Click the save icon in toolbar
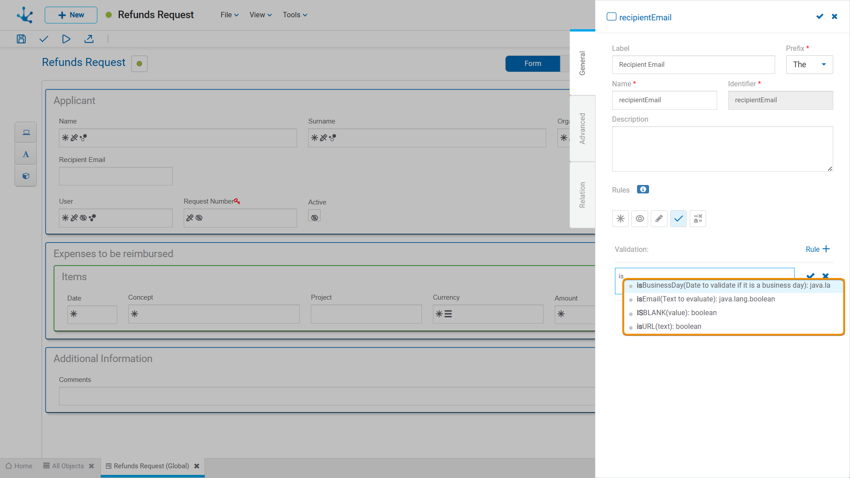The height and width of the screenshot is (478, 850). tap(21, 39)
